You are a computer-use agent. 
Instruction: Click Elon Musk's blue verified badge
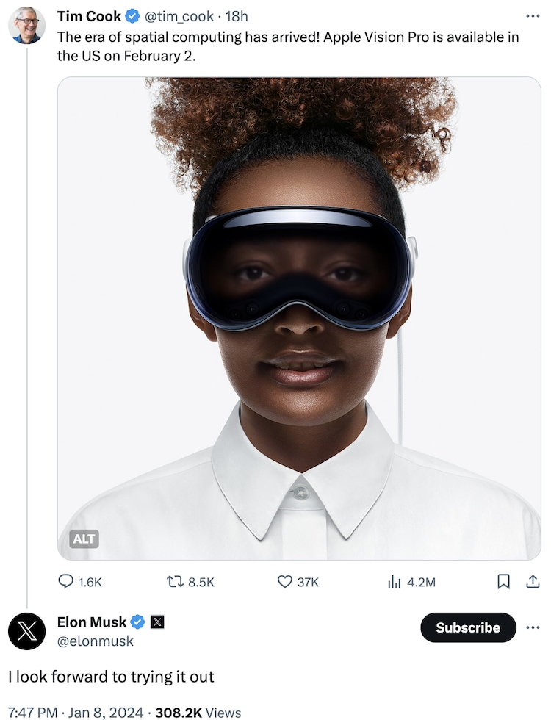[137, 622]
